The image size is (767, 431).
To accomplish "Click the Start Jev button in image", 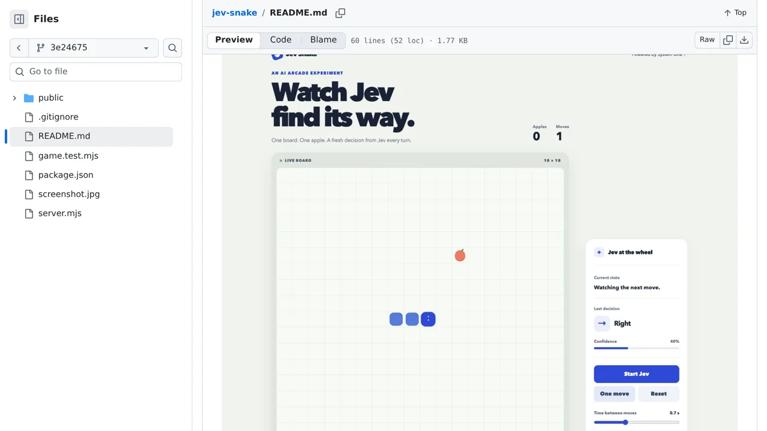I will click(636, 374).
